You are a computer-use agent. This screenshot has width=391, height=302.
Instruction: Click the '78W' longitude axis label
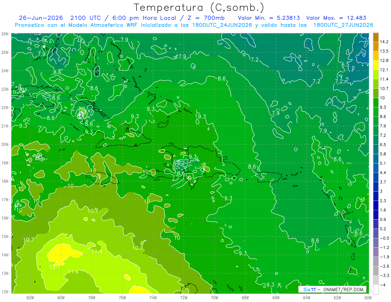pos(92,297)
